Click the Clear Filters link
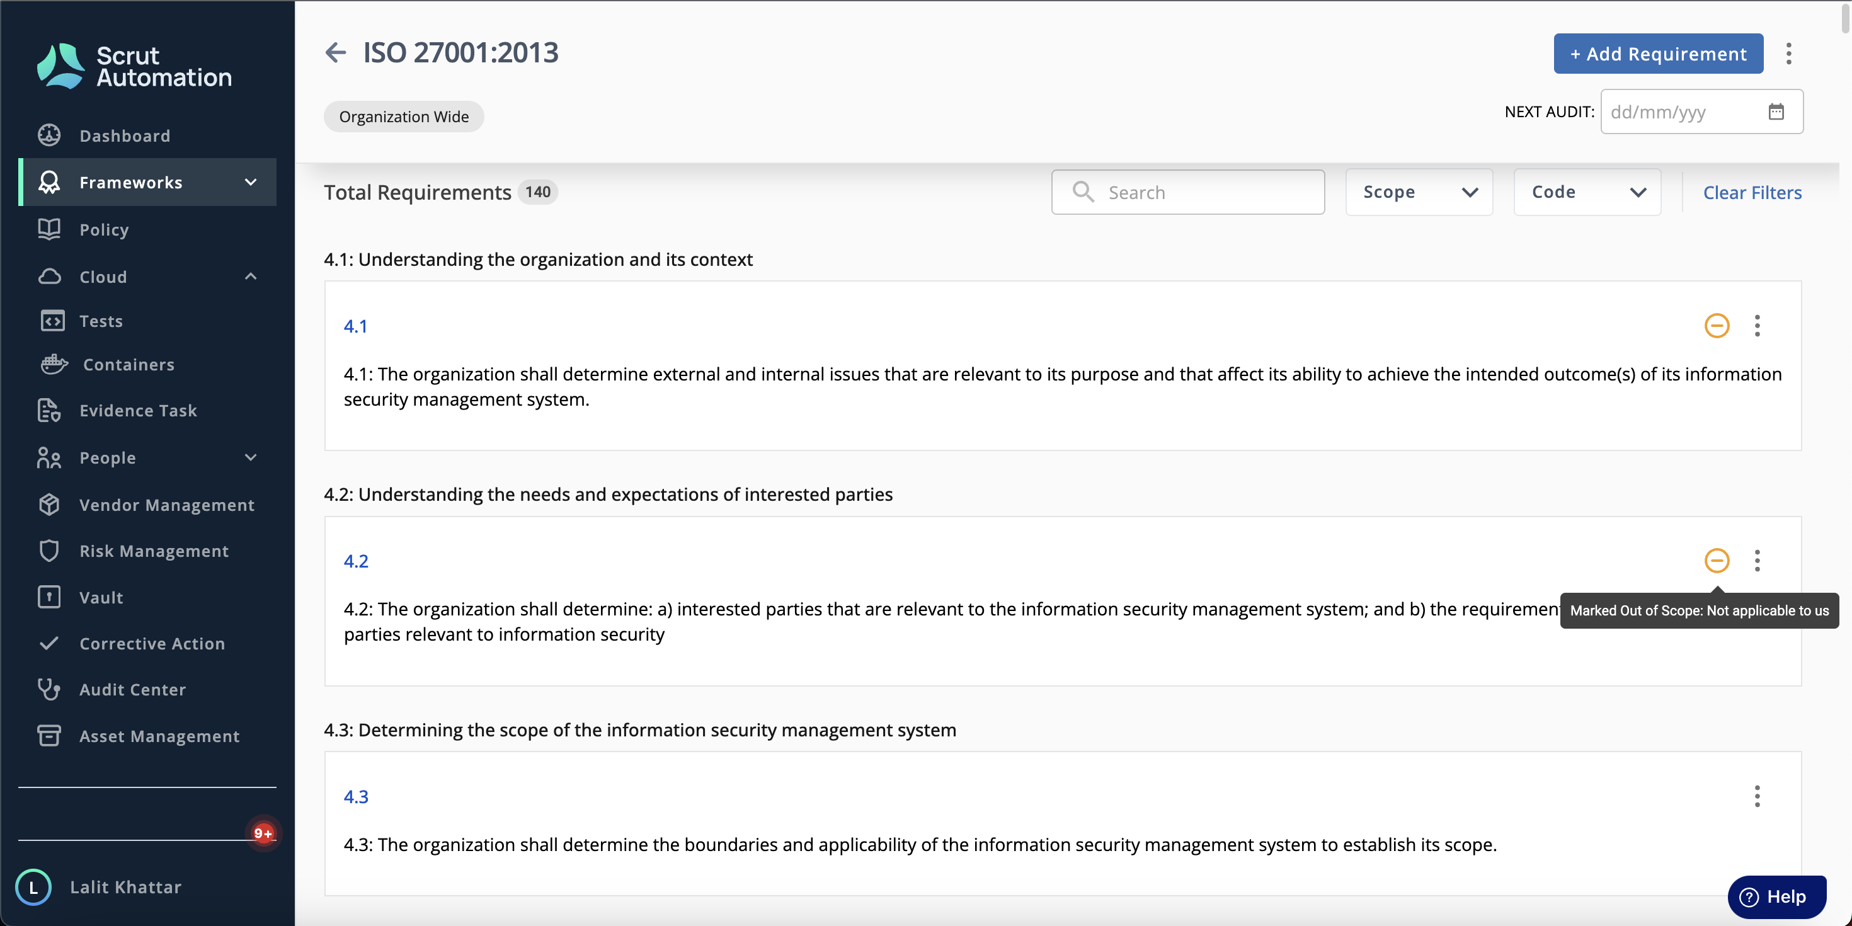 1752,192
